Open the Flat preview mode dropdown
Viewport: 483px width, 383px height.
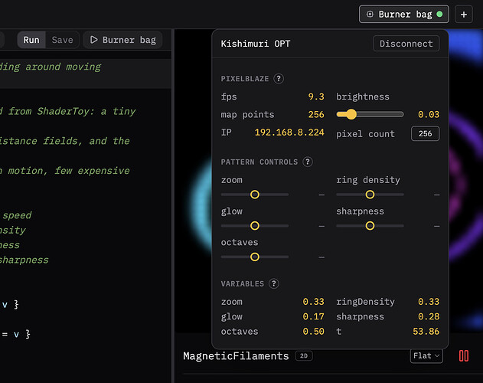click(426, 356)
